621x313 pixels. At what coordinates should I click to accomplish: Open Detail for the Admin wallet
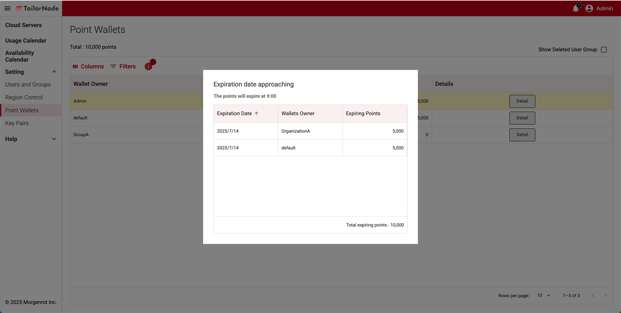pos(522,101)
